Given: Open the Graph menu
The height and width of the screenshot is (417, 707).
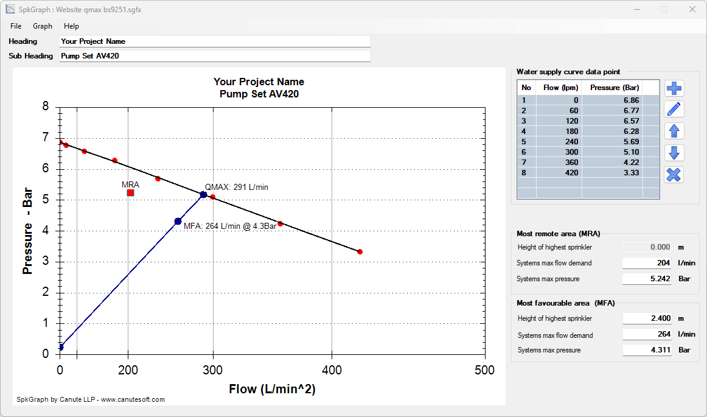Looking at the screenshot, I should 42,26.
